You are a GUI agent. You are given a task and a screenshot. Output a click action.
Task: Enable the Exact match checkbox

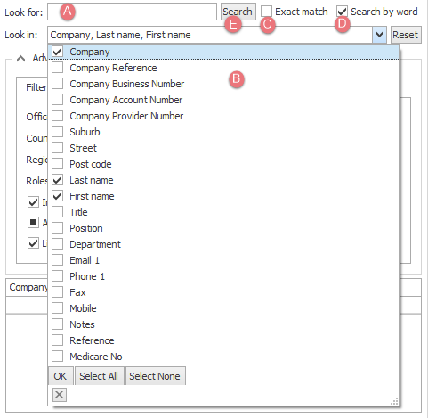click(266, 12)
